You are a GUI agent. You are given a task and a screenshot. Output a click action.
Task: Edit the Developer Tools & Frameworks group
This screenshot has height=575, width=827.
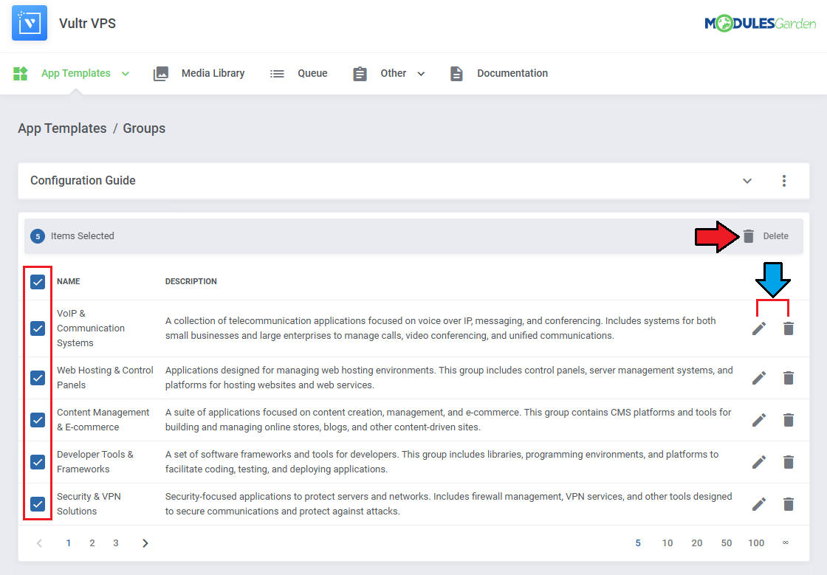(x=759, y=462)
